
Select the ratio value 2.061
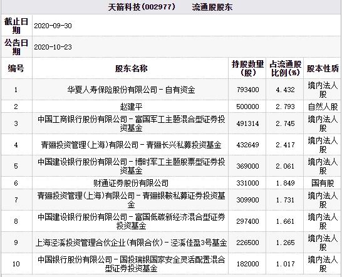tap(285, 166)
